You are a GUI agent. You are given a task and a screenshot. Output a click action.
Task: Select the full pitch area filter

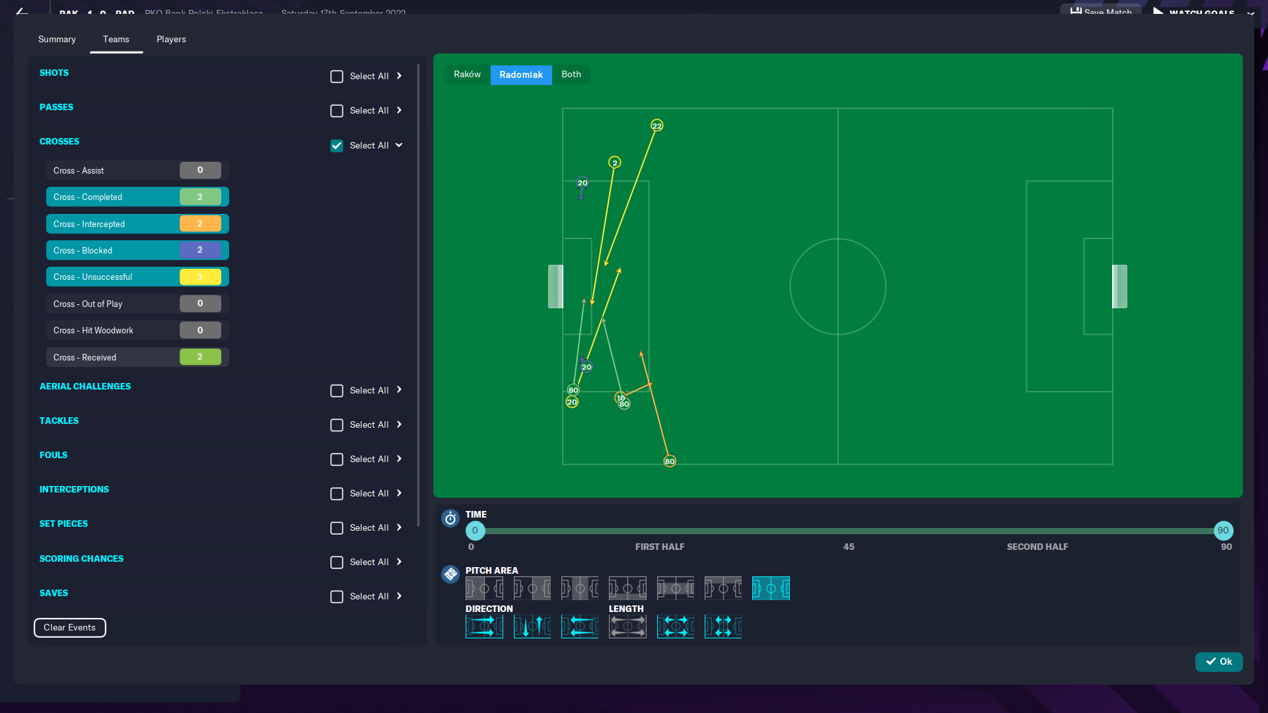pos(771,588)
